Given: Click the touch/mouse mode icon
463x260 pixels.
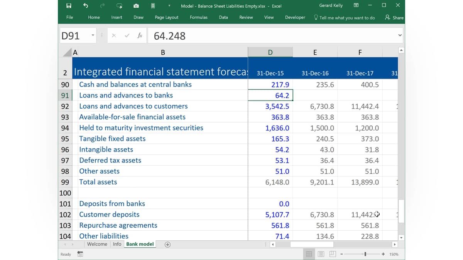Looking at the screenshot, I should 119,6.
